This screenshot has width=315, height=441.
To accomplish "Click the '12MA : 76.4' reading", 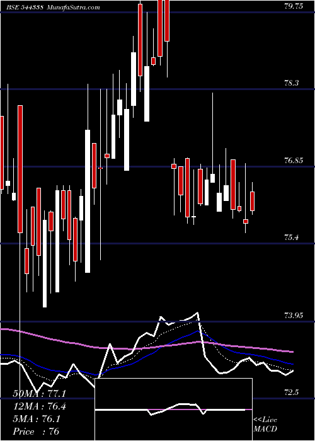I will tap(39, 406).
